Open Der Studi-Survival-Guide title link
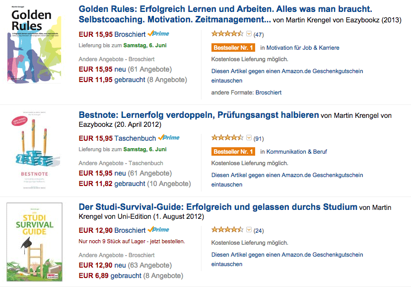The image size is (411, 287). click(218, 207)
